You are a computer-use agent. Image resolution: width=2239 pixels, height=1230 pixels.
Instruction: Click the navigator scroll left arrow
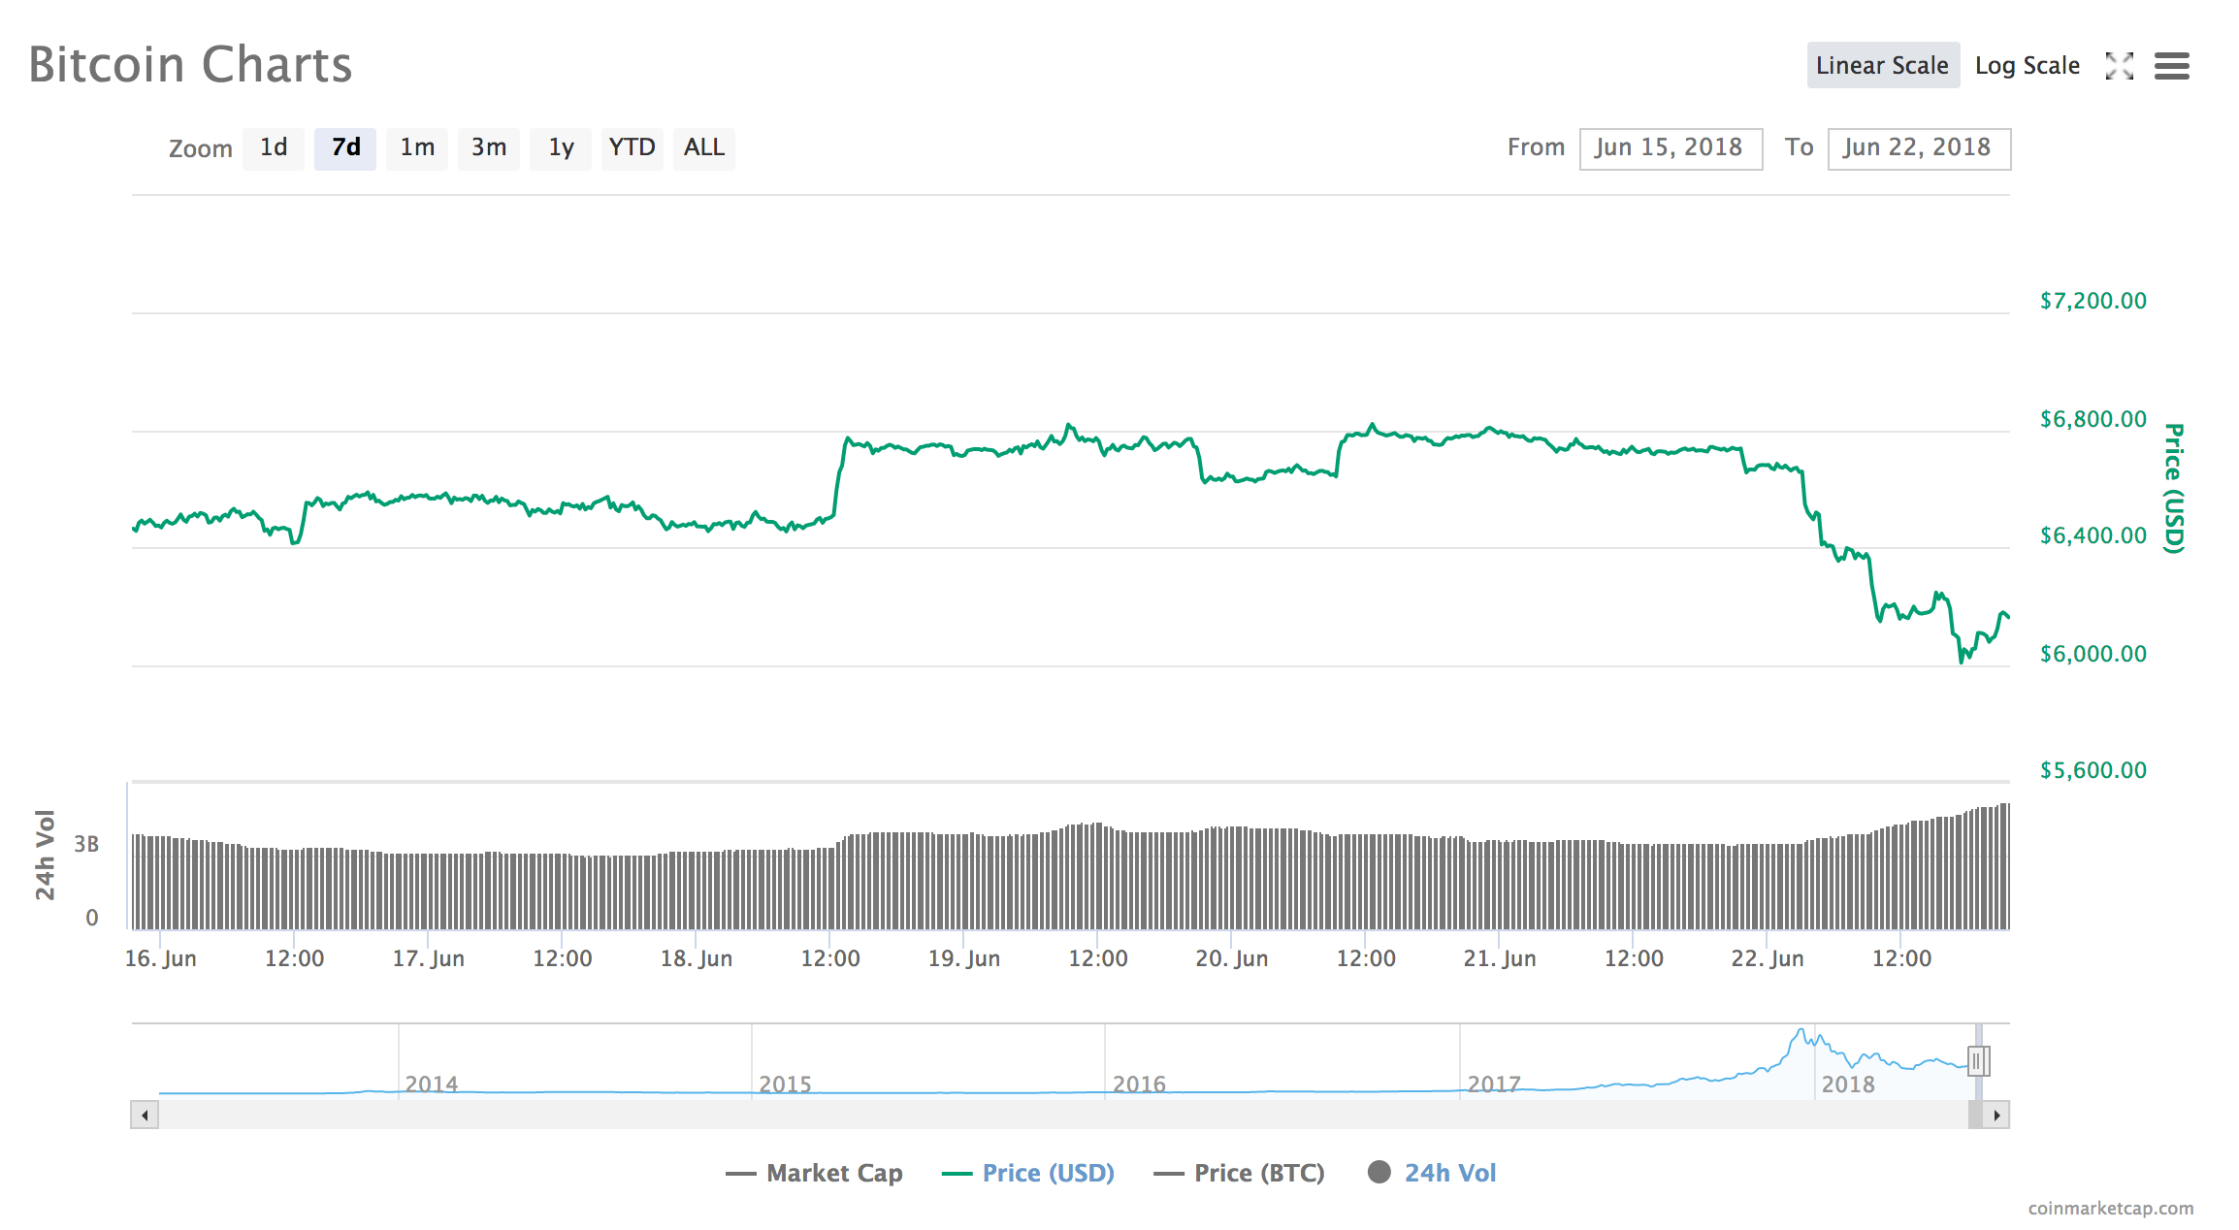(145, 1115)
